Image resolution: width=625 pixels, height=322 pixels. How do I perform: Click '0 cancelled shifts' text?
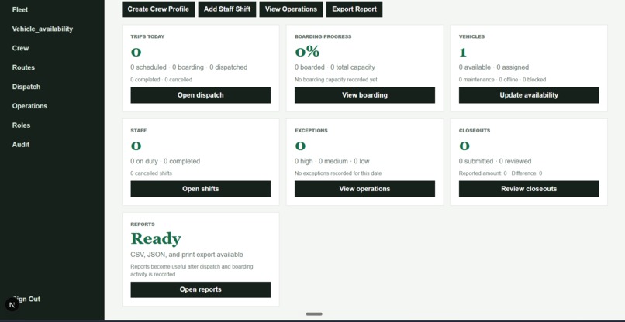pos(151,173)
